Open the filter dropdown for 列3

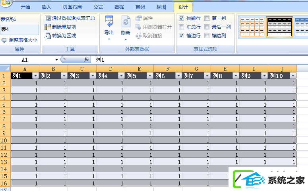coord(93,76)
